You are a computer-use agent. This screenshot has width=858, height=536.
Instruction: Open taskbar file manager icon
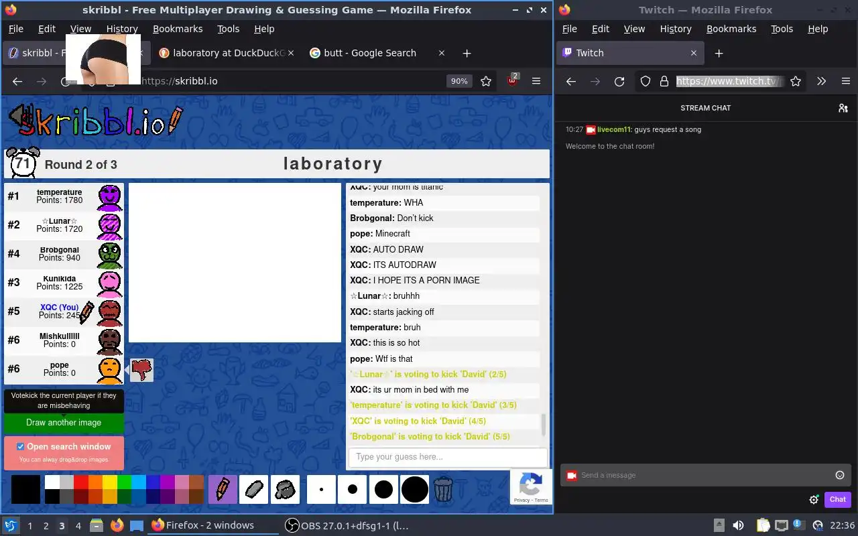point(96,525)
